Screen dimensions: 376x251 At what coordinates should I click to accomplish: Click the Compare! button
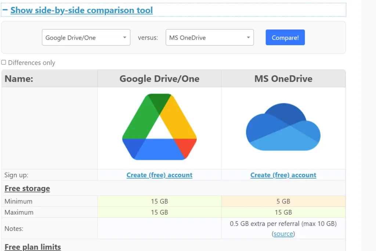[x=285, y=37]
